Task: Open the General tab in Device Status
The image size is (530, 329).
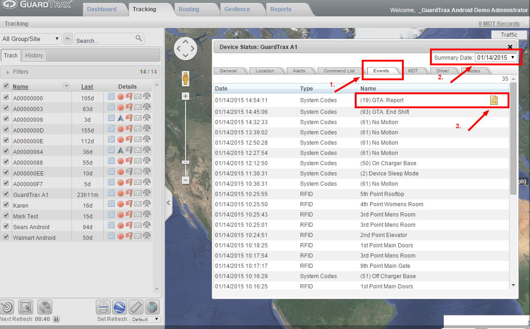Action: pos(229,71)
